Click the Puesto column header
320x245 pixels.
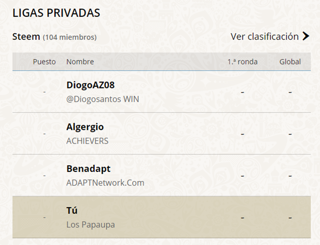coord(44,62)
